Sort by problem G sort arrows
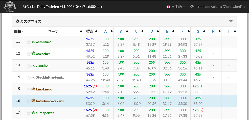This screenshot has width=249, height=120. tap(204, 31)
